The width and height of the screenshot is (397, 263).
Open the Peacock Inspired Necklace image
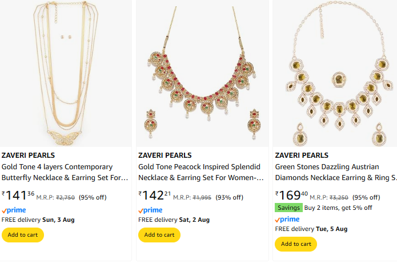[202, 73]
